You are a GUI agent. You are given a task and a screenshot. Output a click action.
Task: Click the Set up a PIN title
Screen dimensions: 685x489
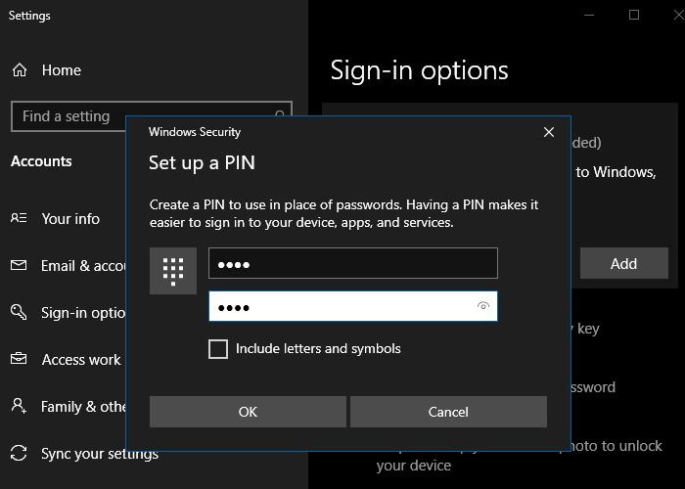[x=202, y=163]
